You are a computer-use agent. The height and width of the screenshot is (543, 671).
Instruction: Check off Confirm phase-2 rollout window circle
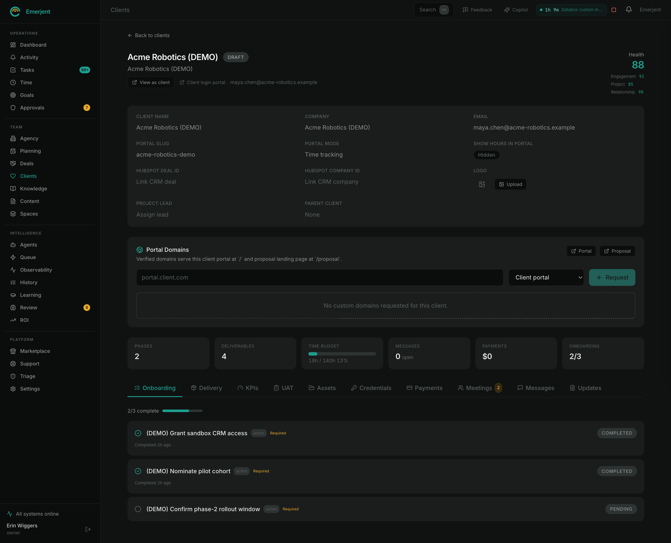point(138,509)
